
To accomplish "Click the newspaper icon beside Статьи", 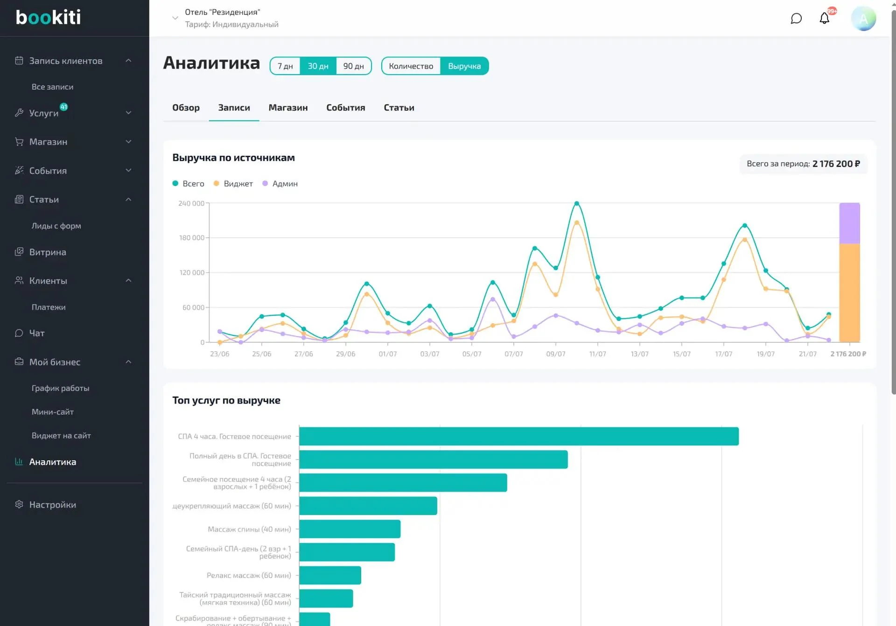I will tap(19, 200).
